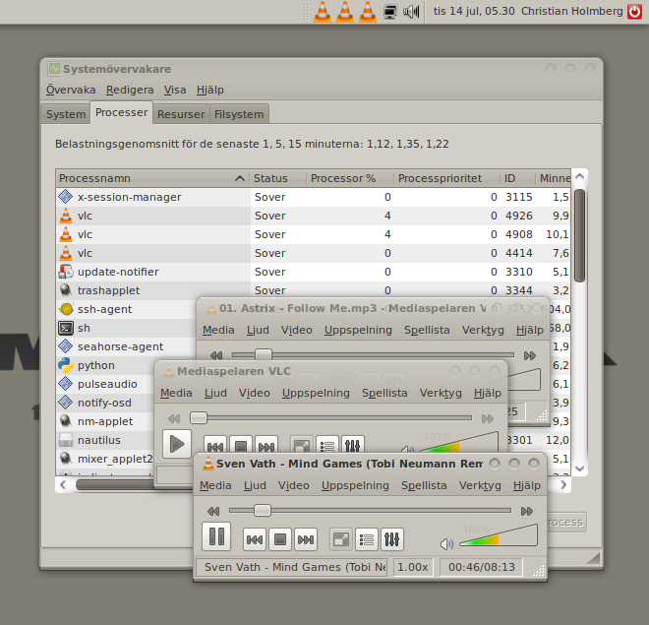Open Verktyg menu in Sven Vath VLC window
Viewport: 649px width, 625px height.
[x=480, y=485]
